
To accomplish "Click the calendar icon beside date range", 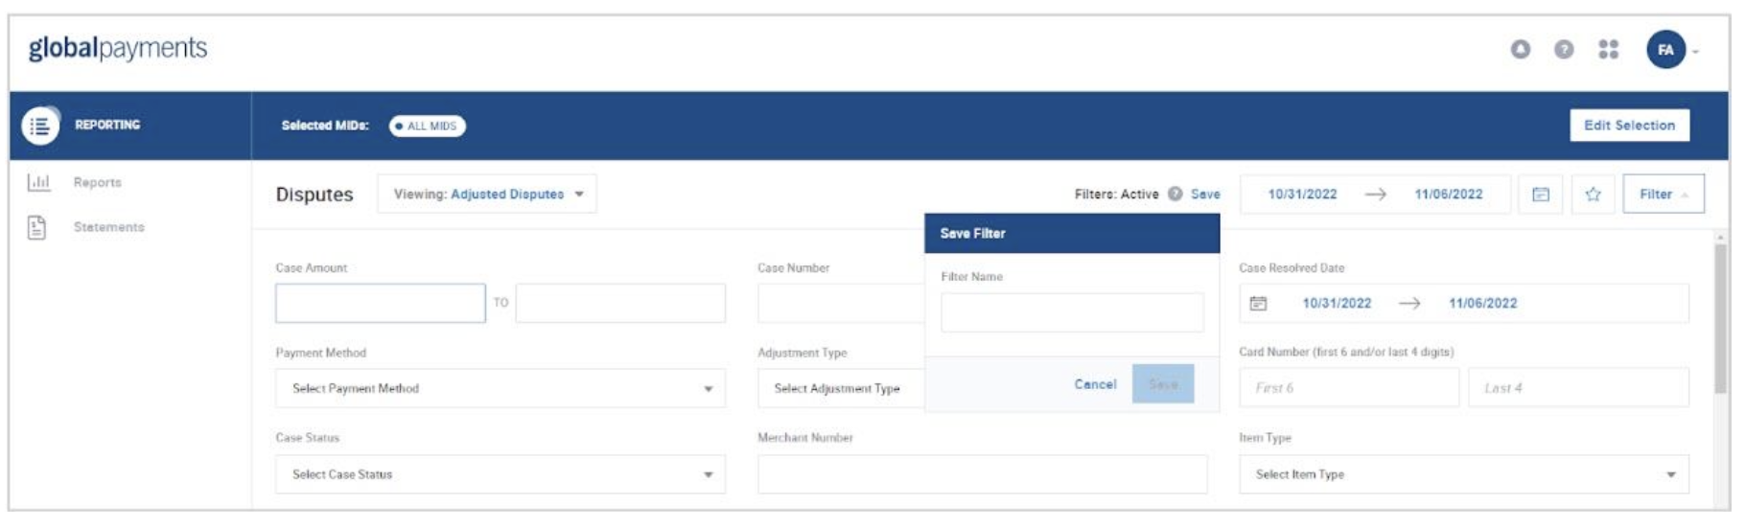I will [1540, 195].
